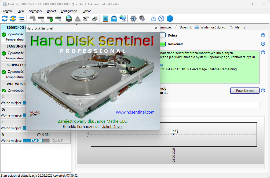Click the globe over disk icon
The height and width of the screenshot is (178, 270).
[x=69, y=19]
